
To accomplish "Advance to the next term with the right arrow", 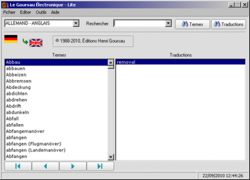I will click(x=72, y=166).
